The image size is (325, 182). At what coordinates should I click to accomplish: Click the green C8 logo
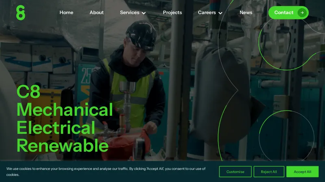coord(20,13)
